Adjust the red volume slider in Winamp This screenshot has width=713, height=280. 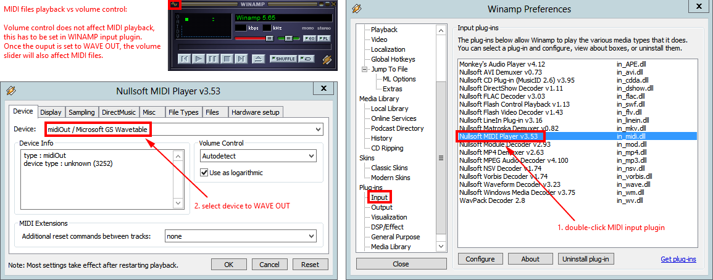coord(254,39)
